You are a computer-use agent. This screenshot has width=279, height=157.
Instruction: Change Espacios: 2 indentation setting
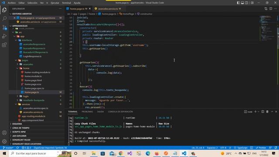coord(212,148)
